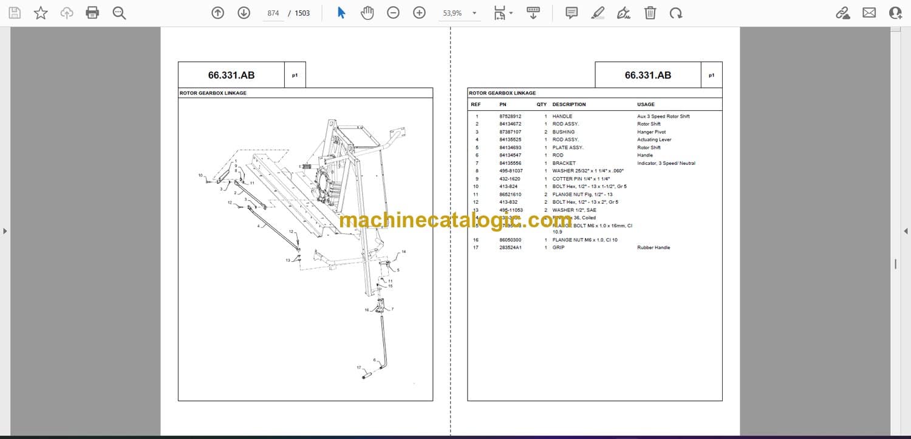Click the 66.331.AB heading above the parts table
Viewport: 911px width, 439px height.
pos(648,75)
